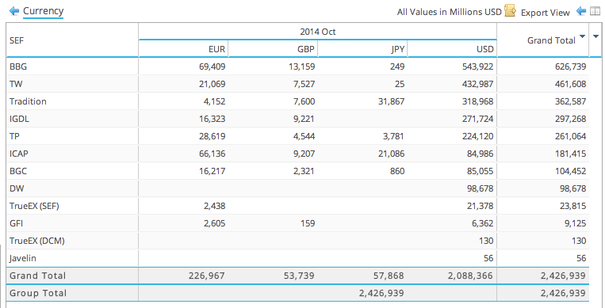
Task: Sort by the EUR column header
Action: 216,49
